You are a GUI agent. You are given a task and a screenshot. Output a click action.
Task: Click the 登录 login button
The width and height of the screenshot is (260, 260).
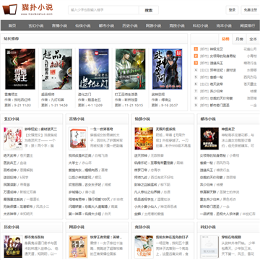(x=232, y=10)
